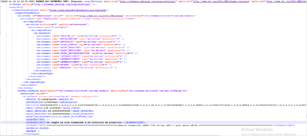This screenshot has width=307, height=136.
Task: Click the empty MENSAJE data tag
Action: pos(33,131)
